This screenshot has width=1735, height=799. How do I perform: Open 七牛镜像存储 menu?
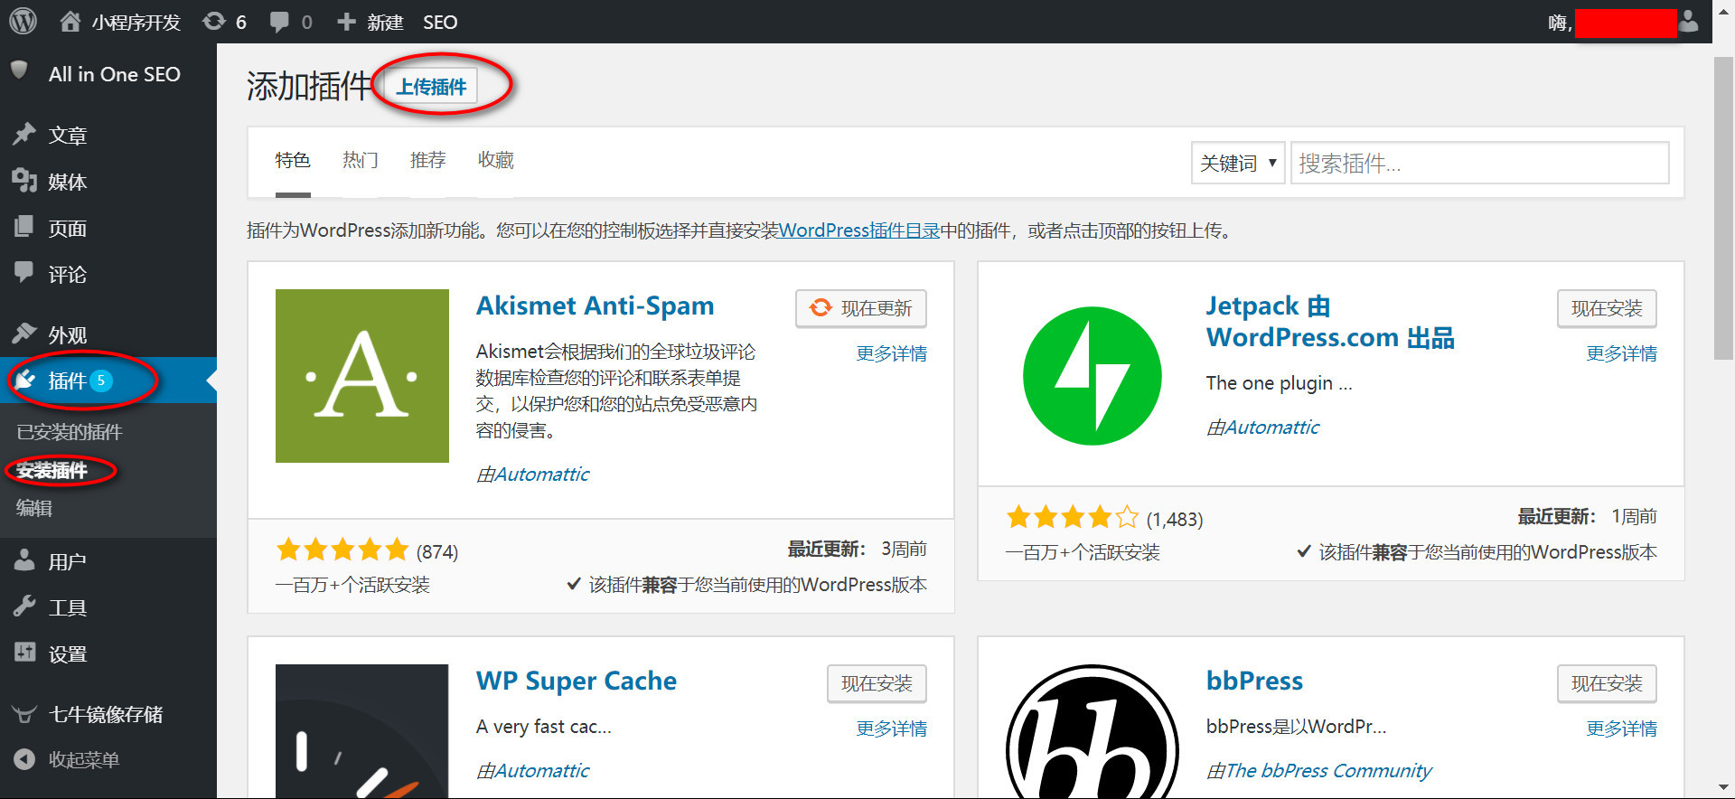108,714
